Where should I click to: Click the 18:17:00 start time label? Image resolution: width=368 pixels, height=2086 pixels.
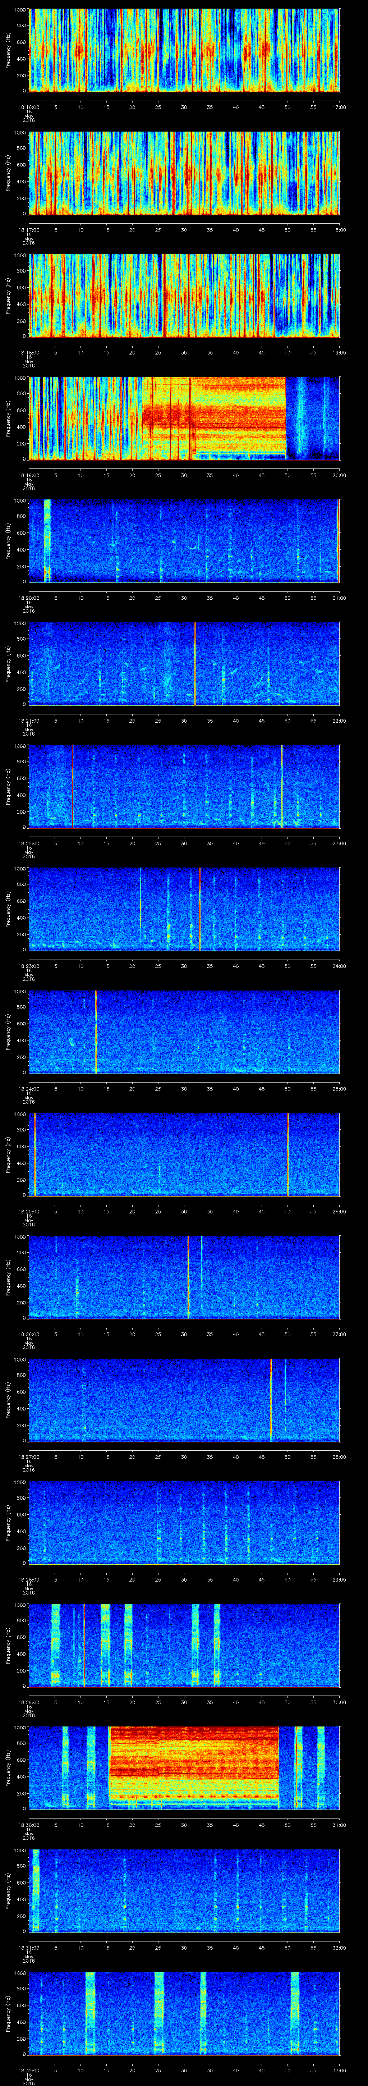coord(29,230)
